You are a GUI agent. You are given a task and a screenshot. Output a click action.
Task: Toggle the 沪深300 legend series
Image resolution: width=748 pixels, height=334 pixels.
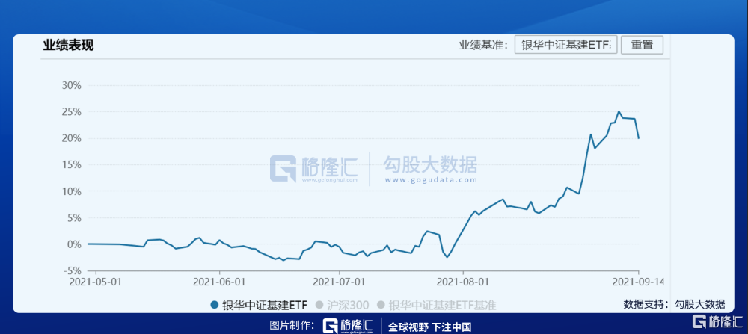pyautogui.click(x=342, y=305)
